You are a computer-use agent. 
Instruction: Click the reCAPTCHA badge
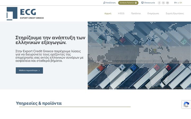186,104
